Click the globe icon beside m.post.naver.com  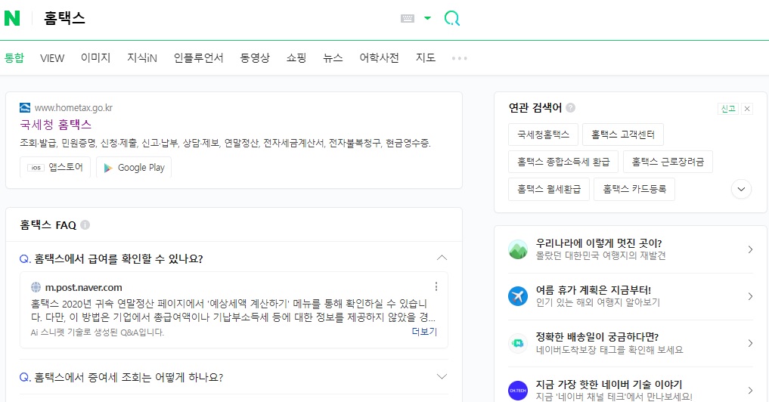tap(36, 287)
